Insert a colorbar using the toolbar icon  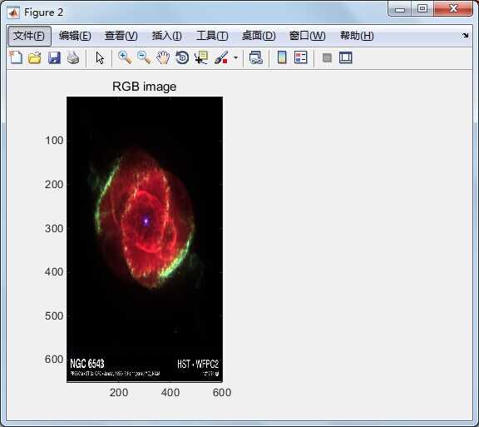282,57
